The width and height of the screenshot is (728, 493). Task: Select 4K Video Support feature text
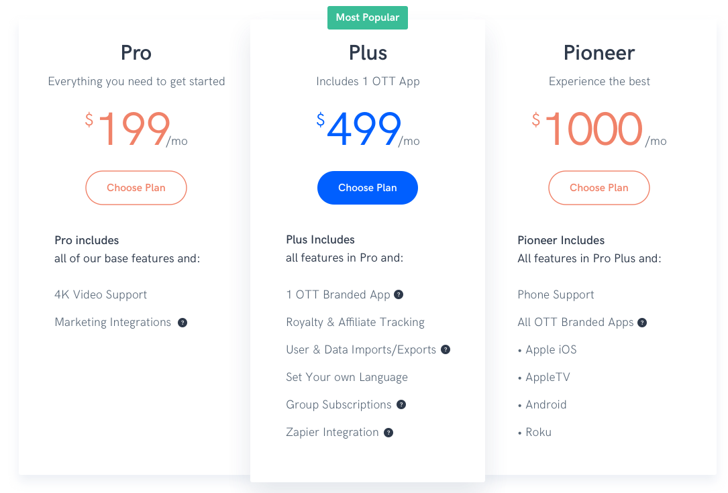pyautogui.click(x=101, y=294)
